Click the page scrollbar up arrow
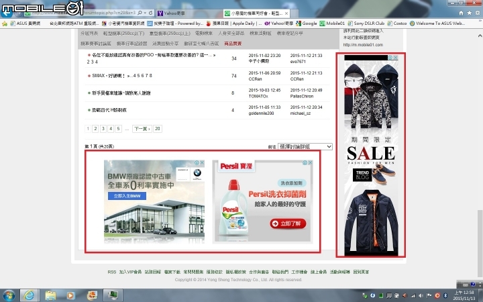This screenshot has height=302, width=483. point(480,36)
